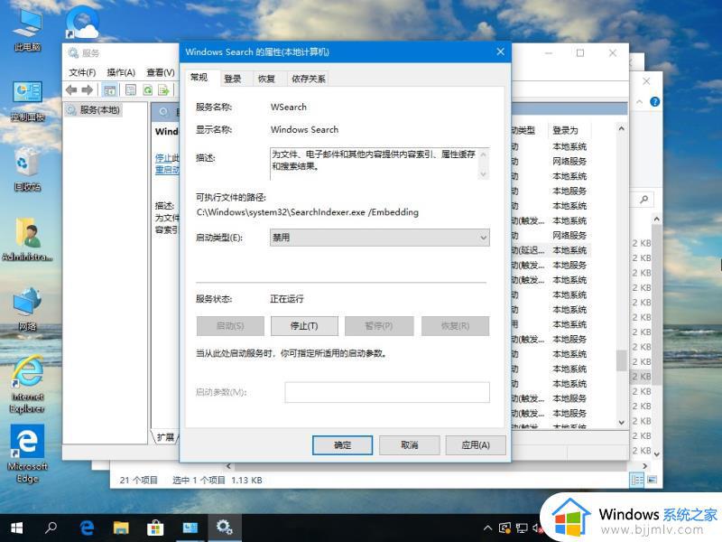Viewport: 722px width, 542px height.
Task: Click the Forward arrow in Services toolbar
Action: tap(87, 89)
